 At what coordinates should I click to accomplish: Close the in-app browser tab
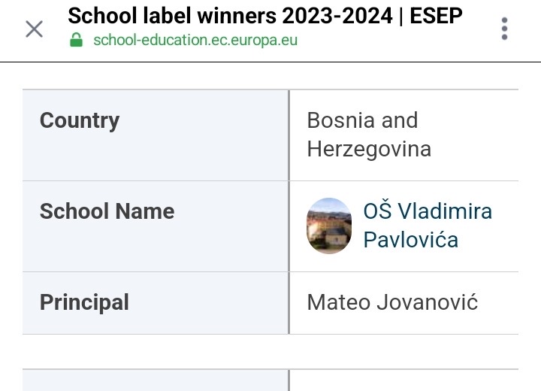[34, 29]
